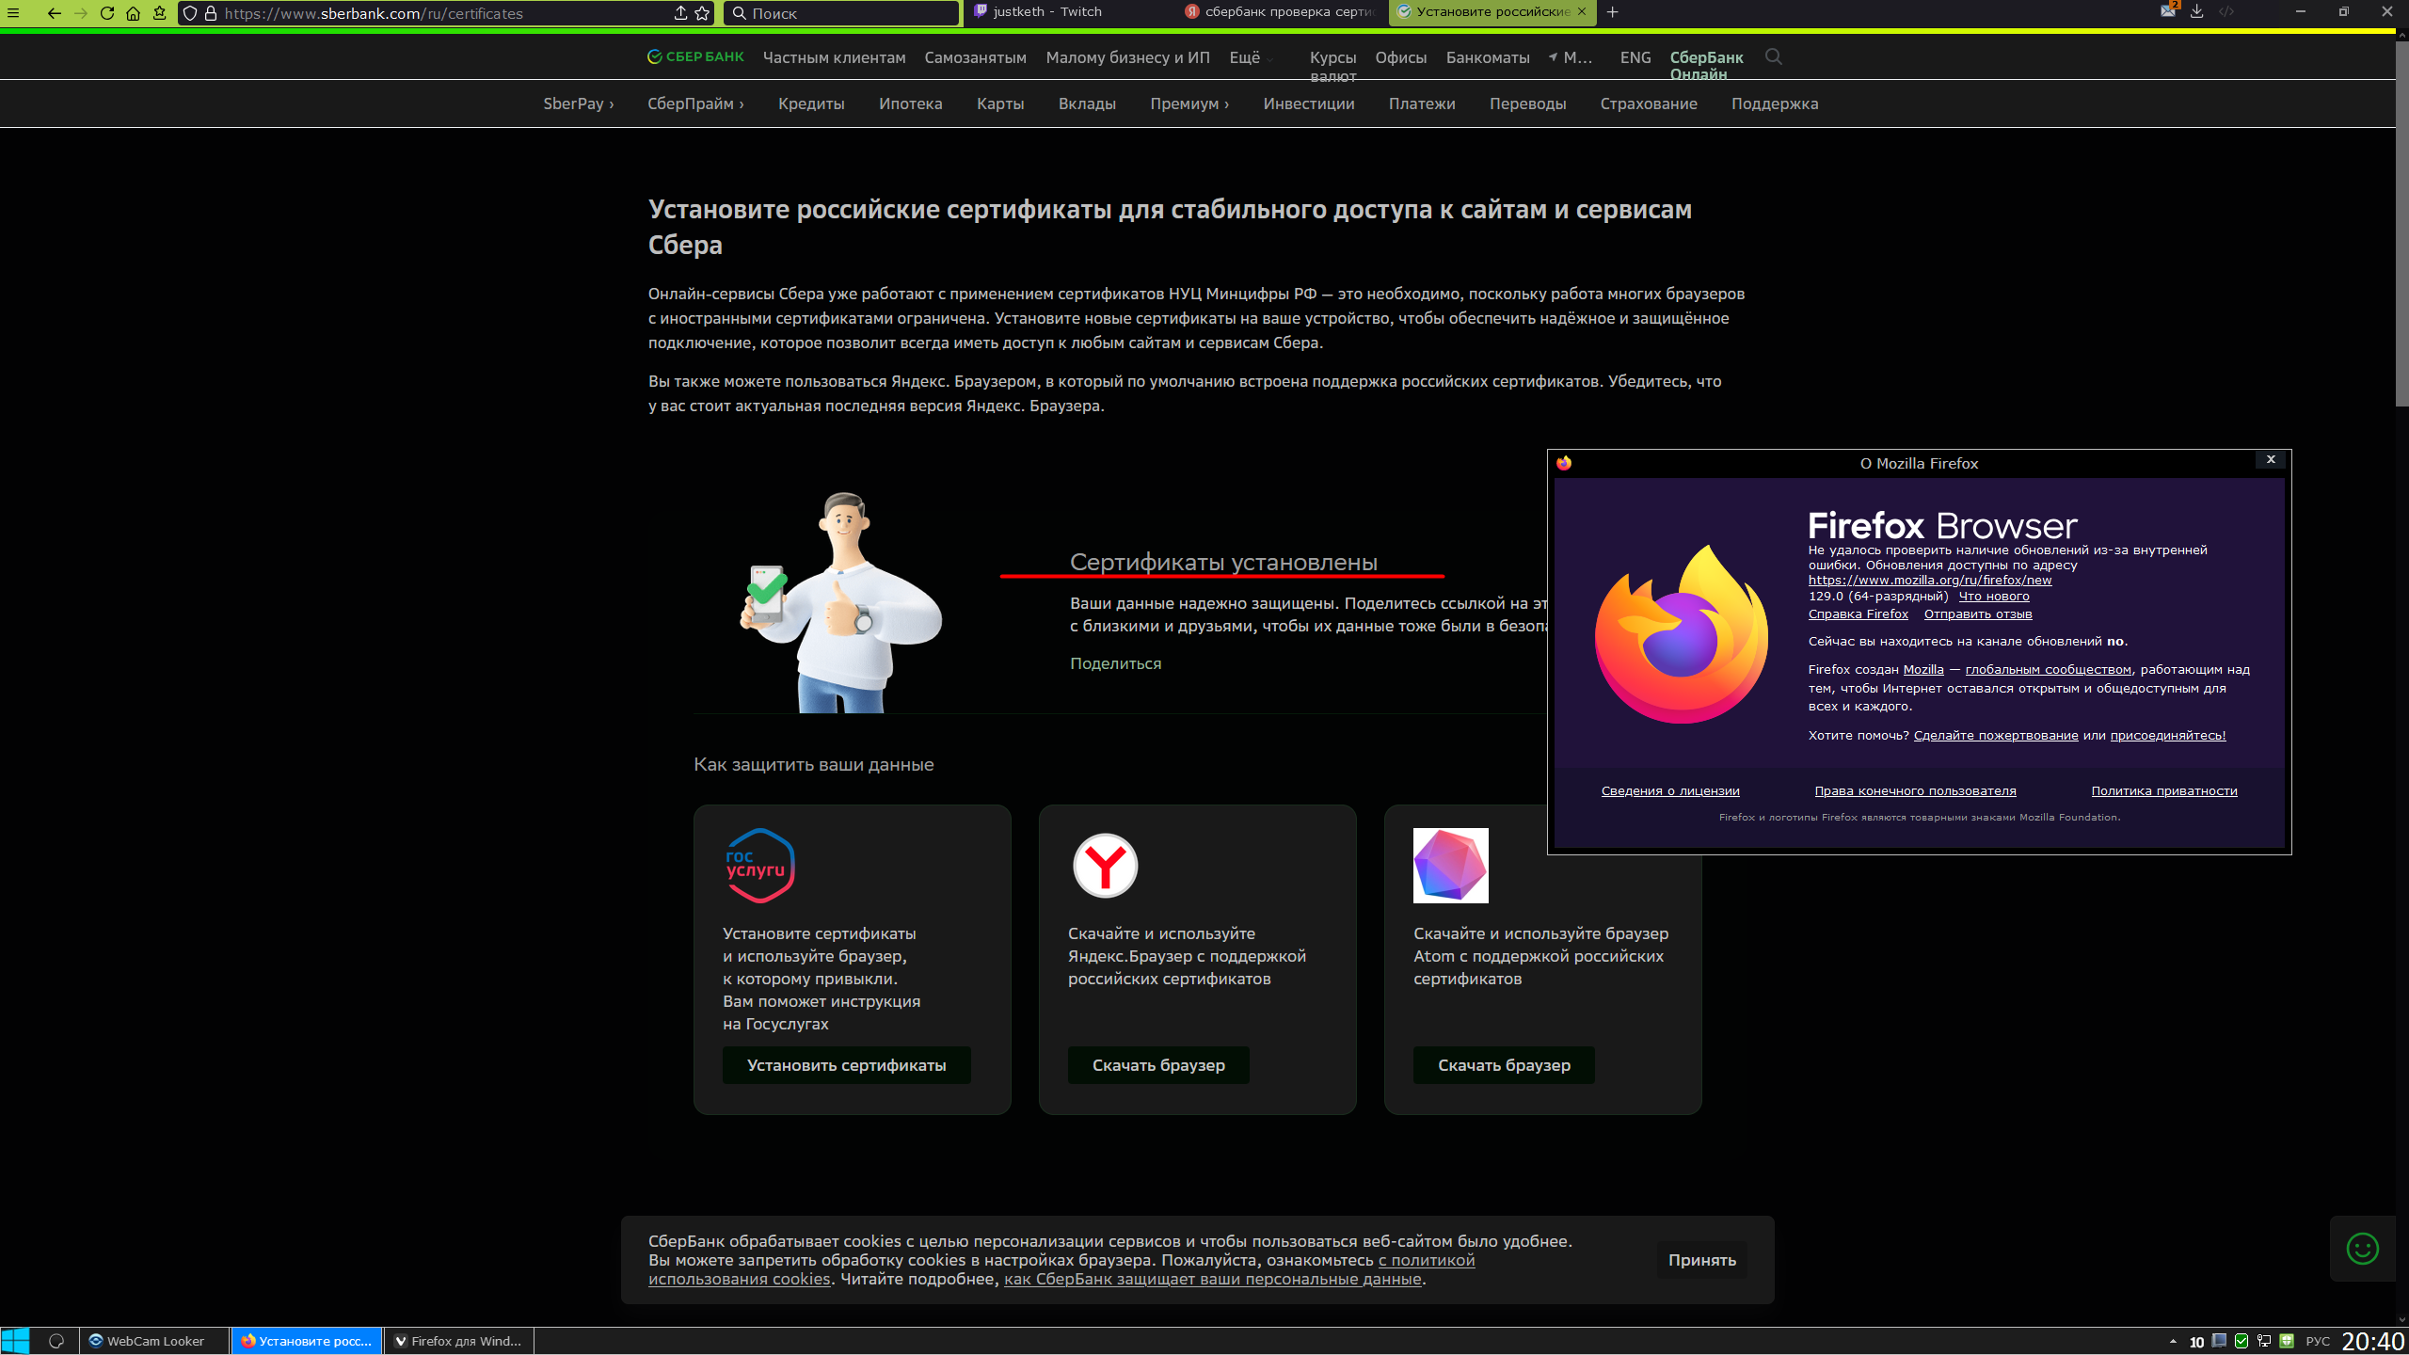Click the Поделиться link
The height and width of the screenshot is (1355, 2409).
click(1115, 663)
